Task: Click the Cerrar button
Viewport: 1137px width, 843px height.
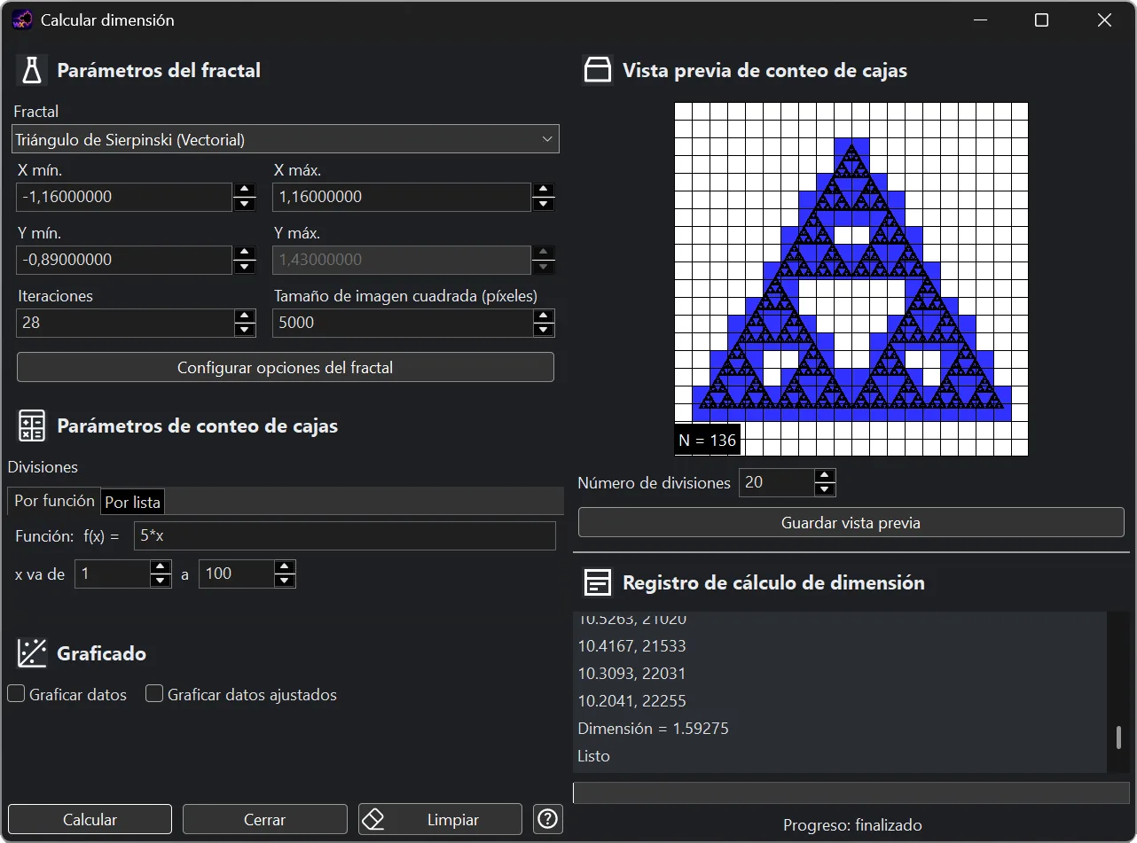Action: click(264, 819)
